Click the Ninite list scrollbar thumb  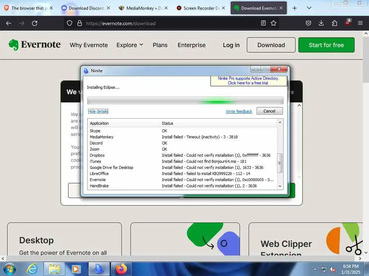point(280,163)
